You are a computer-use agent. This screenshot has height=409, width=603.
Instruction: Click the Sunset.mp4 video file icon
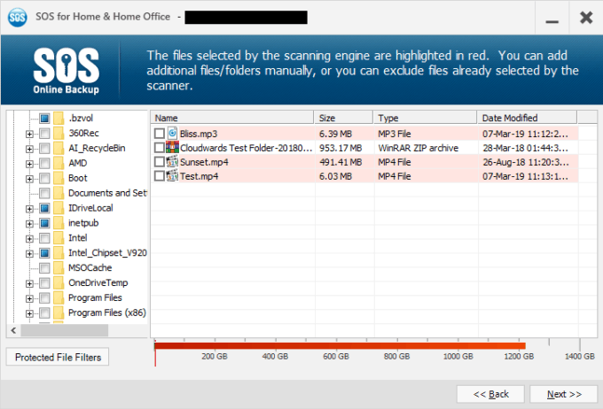(x=172, y=162)
